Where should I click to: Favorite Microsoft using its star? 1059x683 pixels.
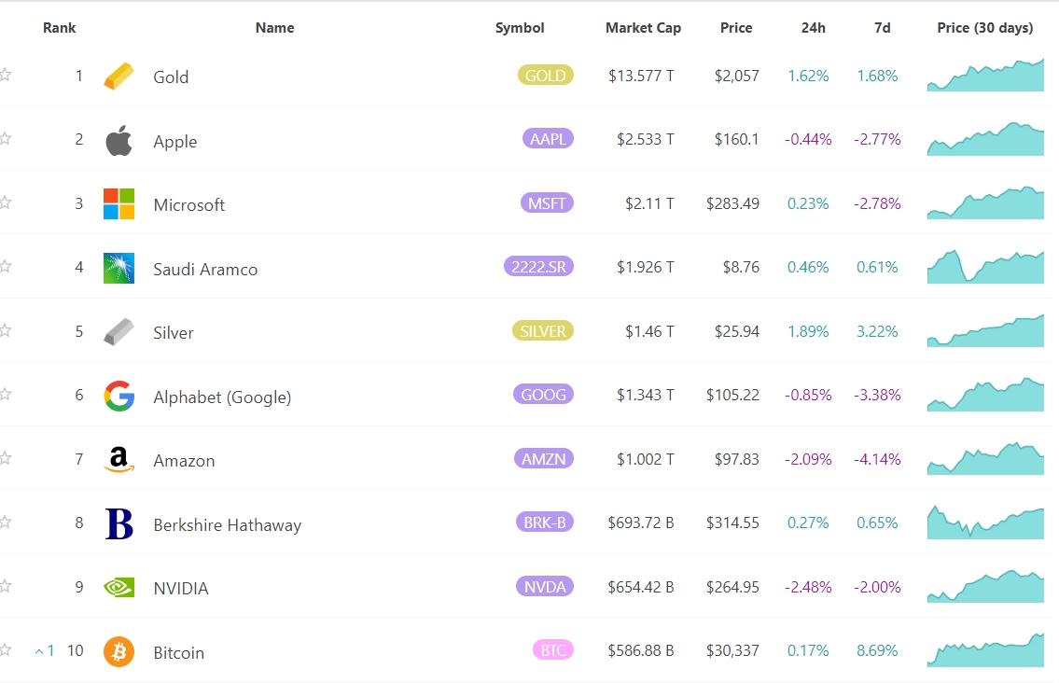(5, 202)
